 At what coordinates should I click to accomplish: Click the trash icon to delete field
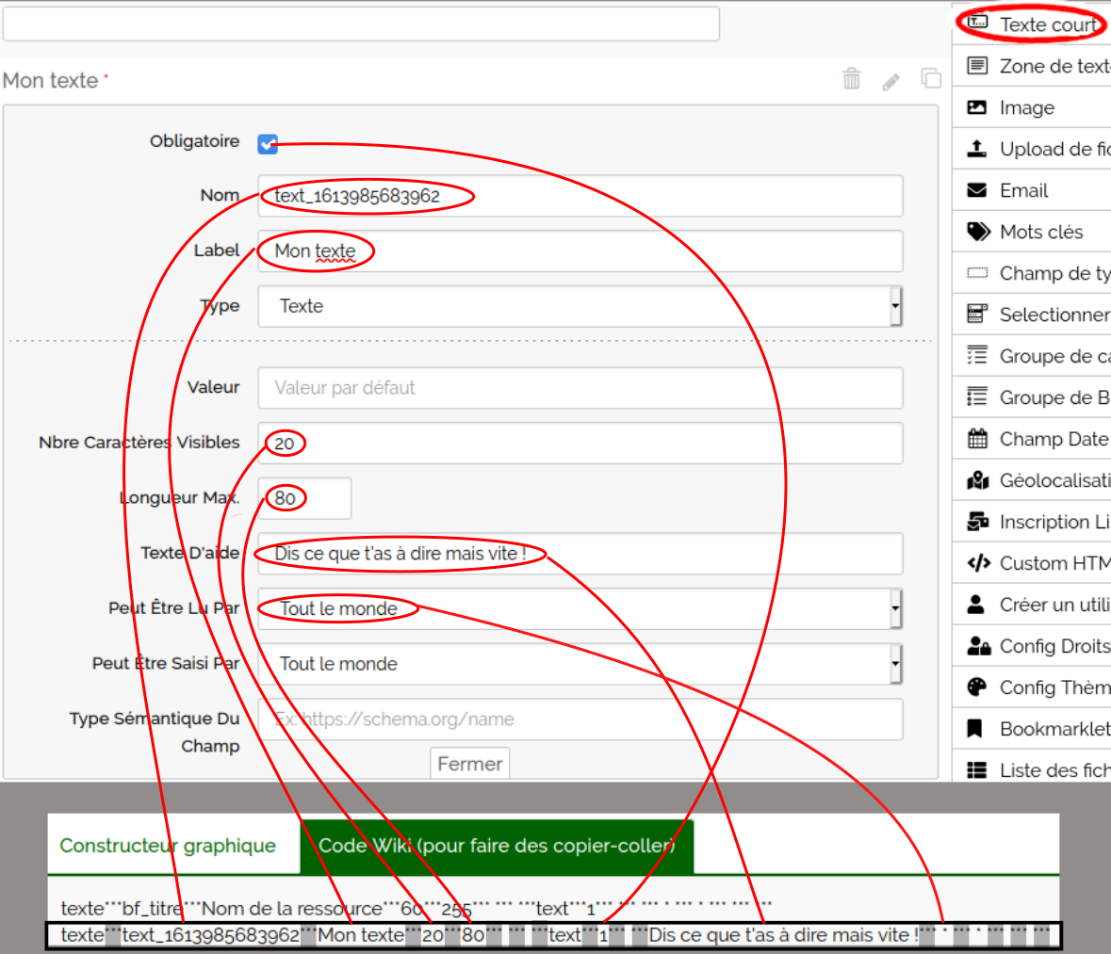[x=852, y=79]
